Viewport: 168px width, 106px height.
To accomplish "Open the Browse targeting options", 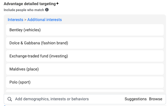I will click(x=155, y=99).
